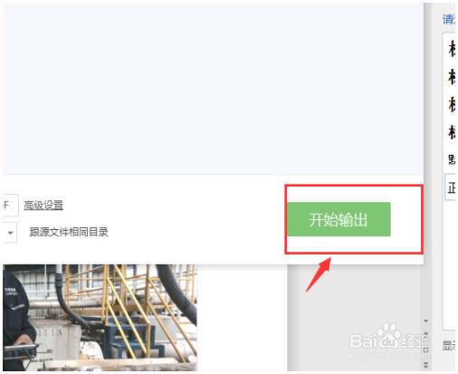Select the 跟源文件相同目录 label text

tap(69, 232)
